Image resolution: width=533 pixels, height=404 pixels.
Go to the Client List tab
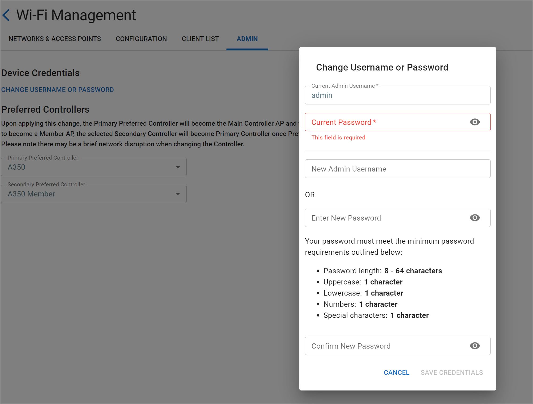click(x=200, y=39)
